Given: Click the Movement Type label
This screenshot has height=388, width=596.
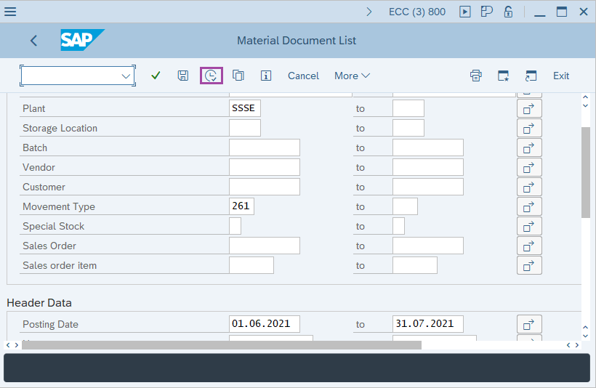Looking at the screenshot, I should 59,207.
